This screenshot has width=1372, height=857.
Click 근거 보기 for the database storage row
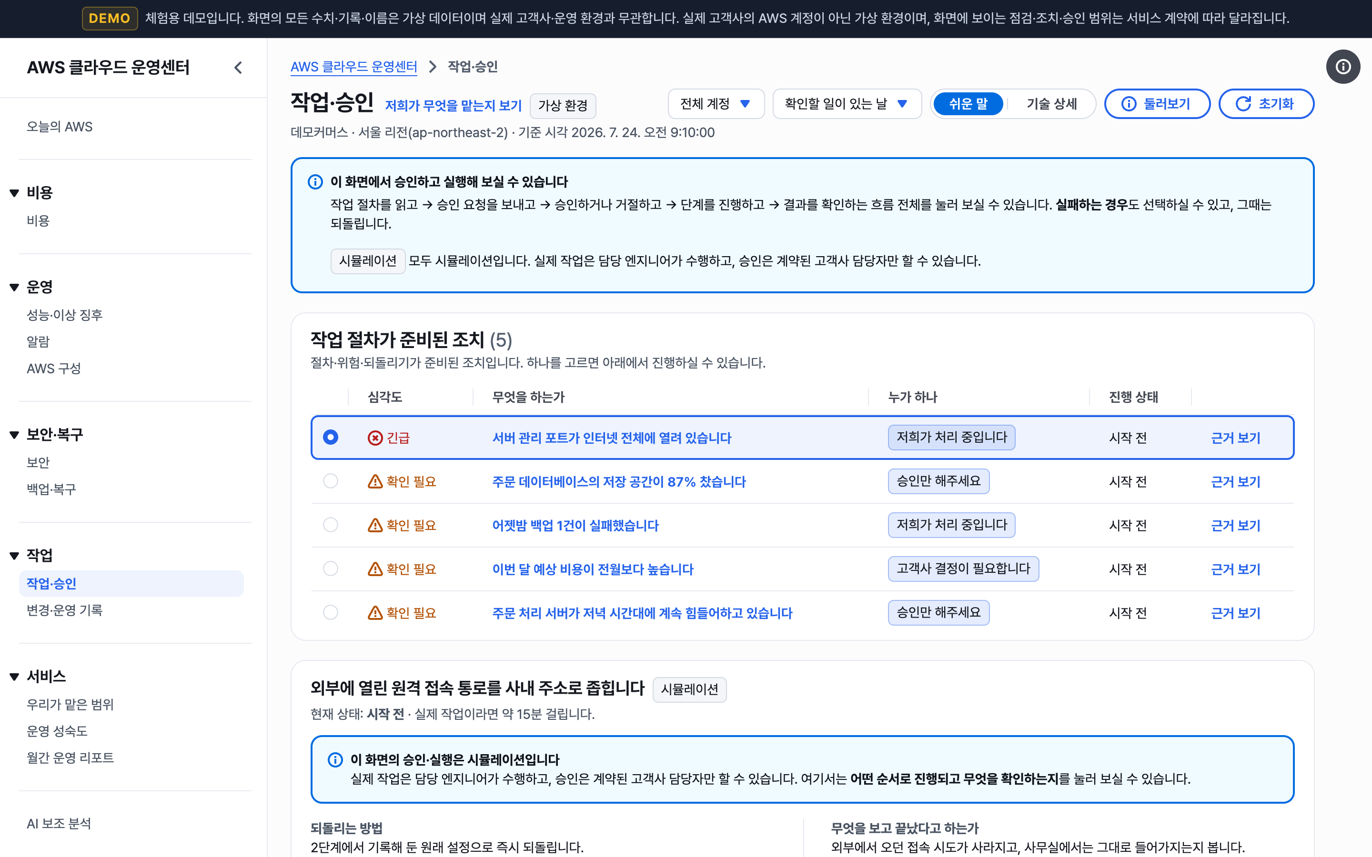(1235, 481)
